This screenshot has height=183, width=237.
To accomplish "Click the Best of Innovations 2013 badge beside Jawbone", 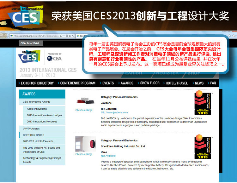I will [203, 103].
